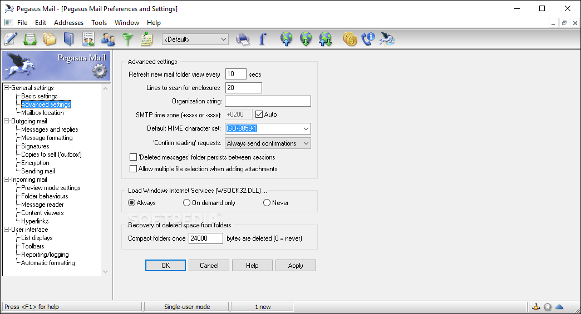Click the Organization string field

[x=268, y=101]
